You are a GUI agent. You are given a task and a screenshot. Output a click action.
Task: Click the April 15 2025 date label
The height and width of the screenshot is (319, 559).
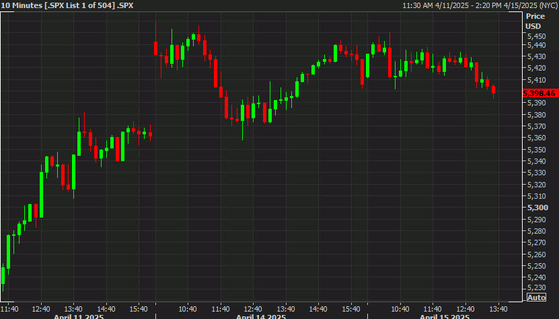(445, 316)
